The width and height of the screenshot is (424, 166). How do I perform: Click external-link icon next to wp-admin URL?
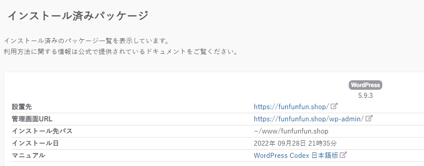(369, 118)
